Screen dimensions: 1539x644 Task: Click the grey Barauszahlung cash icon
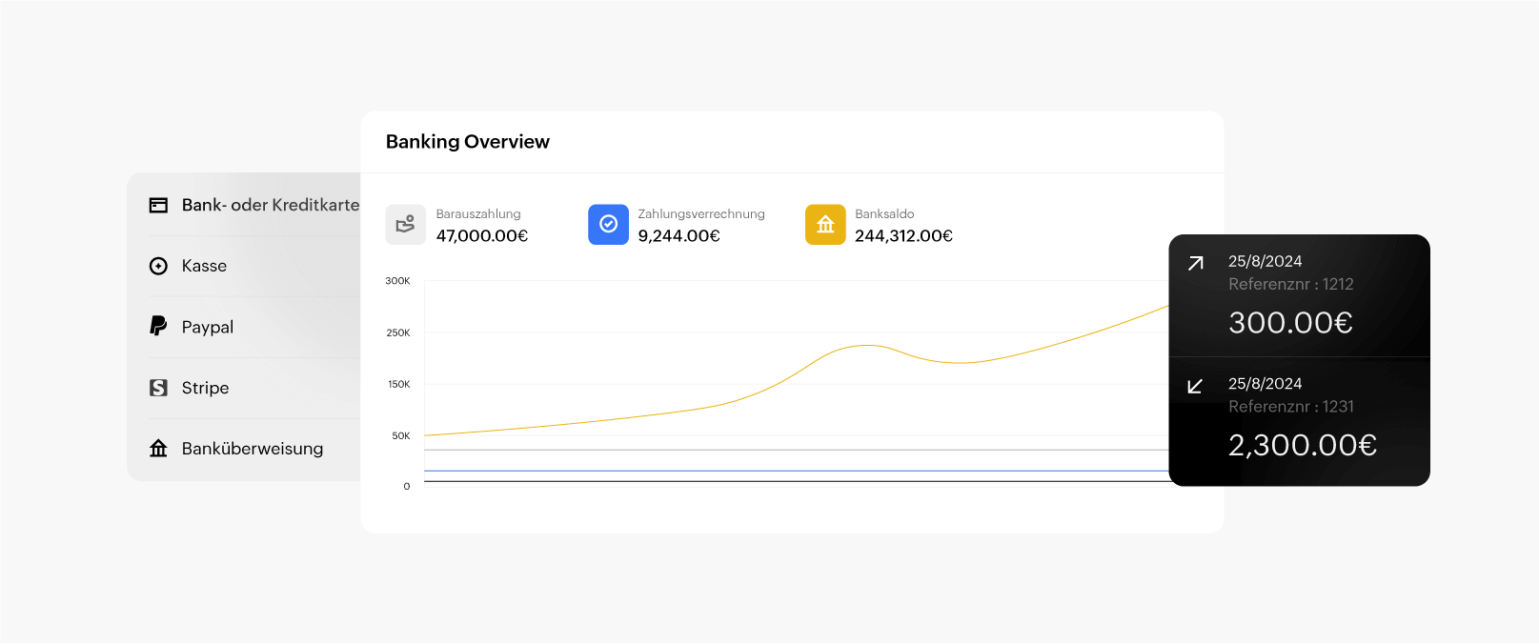click(x=405, y=225)
